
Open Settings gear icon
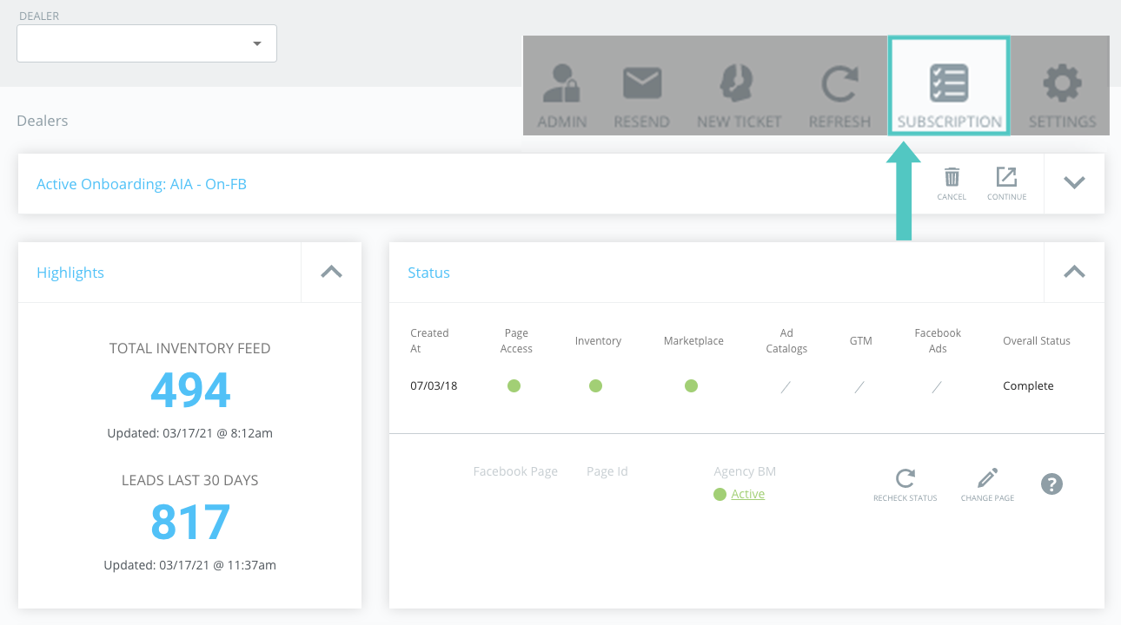[1062, 84]
